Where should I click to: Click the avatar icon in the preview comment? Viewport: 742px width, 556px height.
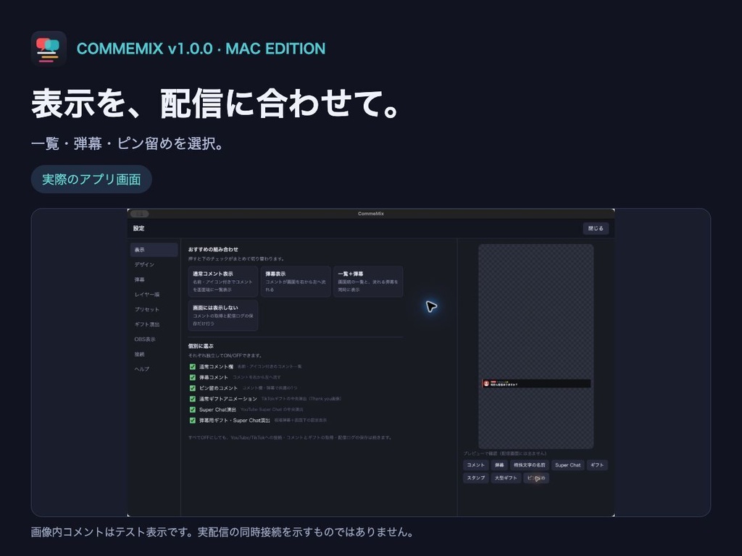[x=486, y=384]
